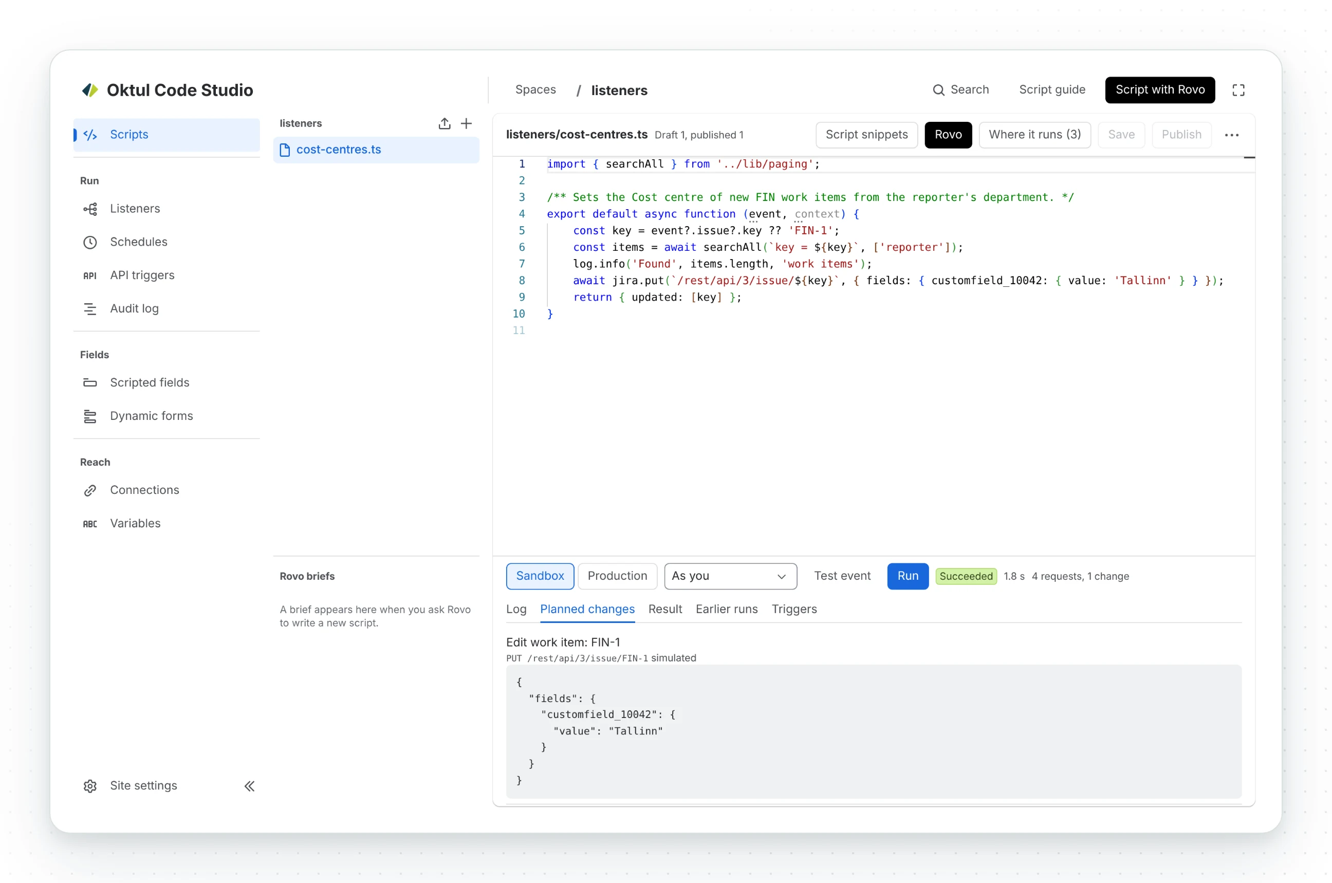Image resolution: width=1332 pixels, height=883 pixels.
Task: Click the file icon of cost-centres.ts
Action: click(x=285, y=150)
